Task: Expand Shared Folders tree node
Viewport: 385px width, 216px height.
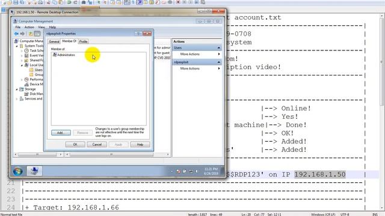Action: [22, 60]
